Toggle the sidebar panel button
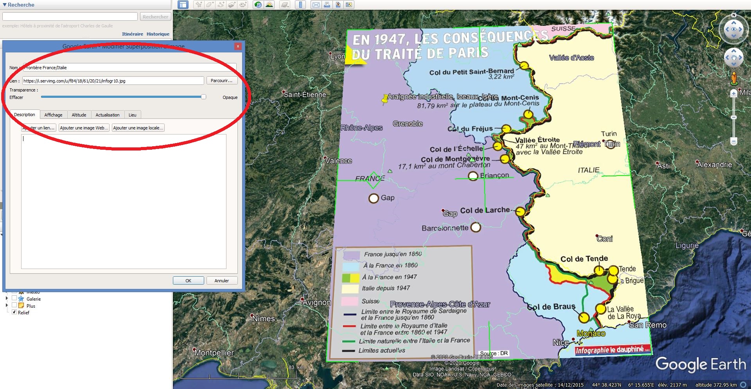 click(183, 5)
